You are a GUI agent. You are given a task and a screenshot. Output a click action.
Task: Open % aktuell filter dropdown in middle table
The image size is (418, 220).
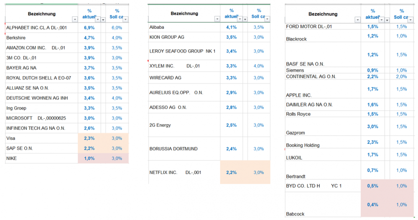coord(240,19)
